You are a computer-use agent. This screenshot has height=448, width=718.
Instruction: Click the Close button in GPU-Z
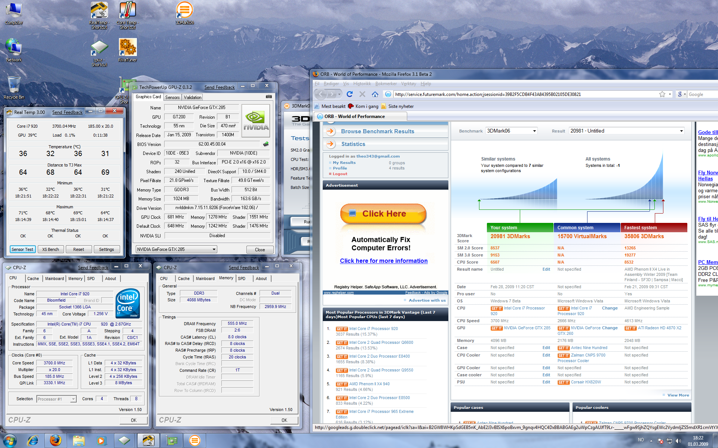point(260,250)
